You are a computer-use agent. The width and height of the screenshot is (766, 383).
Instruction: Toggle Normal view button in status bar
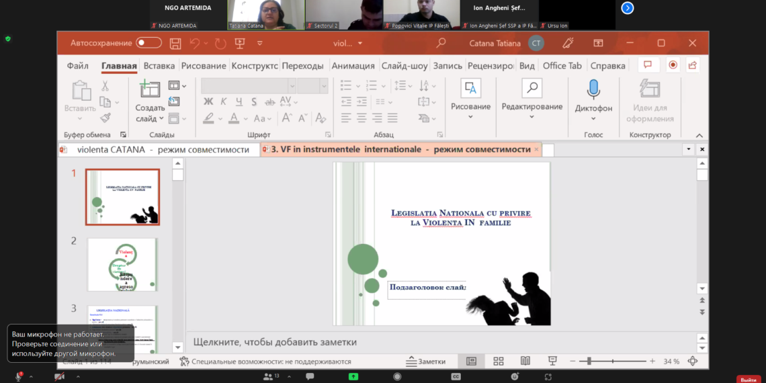point(472,361)
